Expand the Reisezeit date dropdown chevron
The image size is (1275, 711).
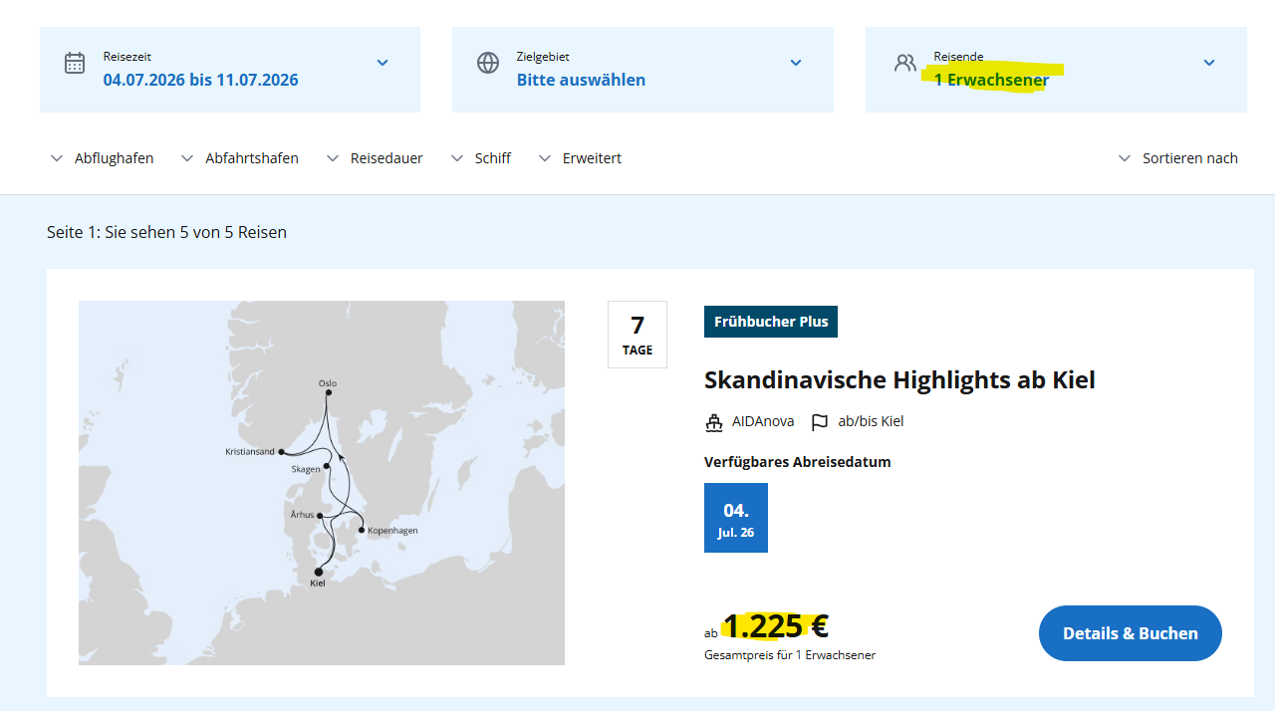[x=382, y=63]
